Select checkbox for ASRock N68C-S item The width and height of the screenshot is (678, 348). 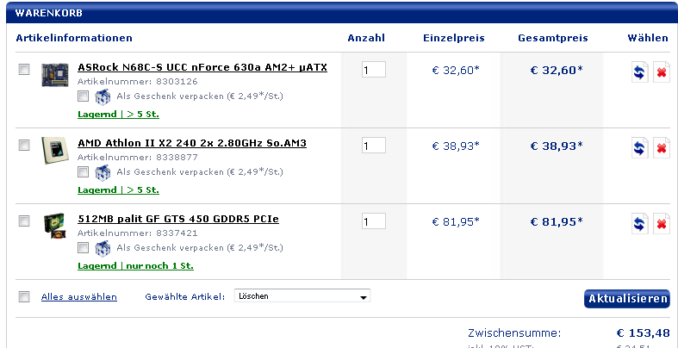(x=24, y=69)
